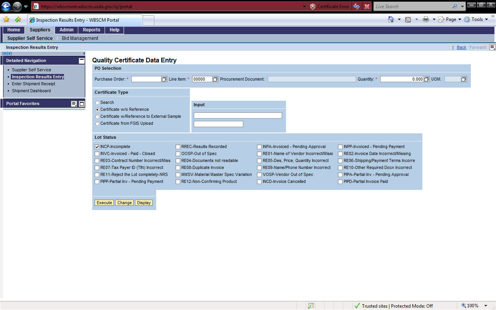Open the zoom level dropdown arrow

pyautogui.click(x=486, y=306)
